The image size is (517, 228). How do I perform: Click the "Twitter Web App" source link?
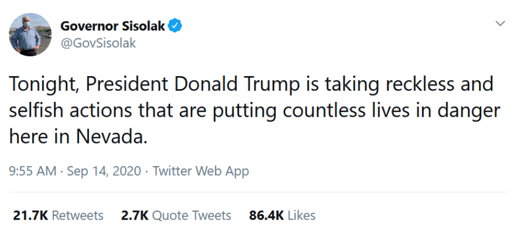201,171
